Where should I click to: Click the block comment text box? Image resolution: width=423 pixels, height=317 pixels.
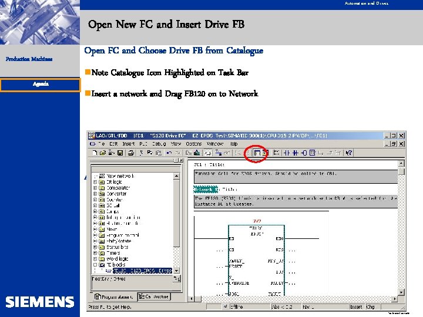tap(296, 177)
